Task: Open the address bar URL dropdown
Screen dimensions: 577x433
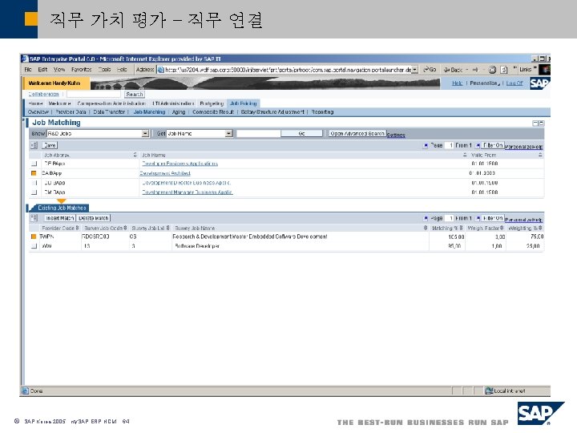Action: coord(415,70)
